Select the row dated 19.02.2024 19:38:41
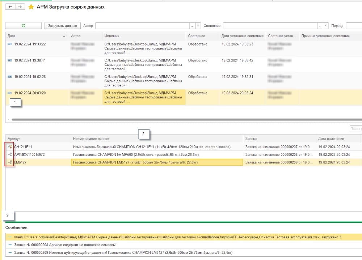Viewport: 362px width, 260px height. click(184, 65)
